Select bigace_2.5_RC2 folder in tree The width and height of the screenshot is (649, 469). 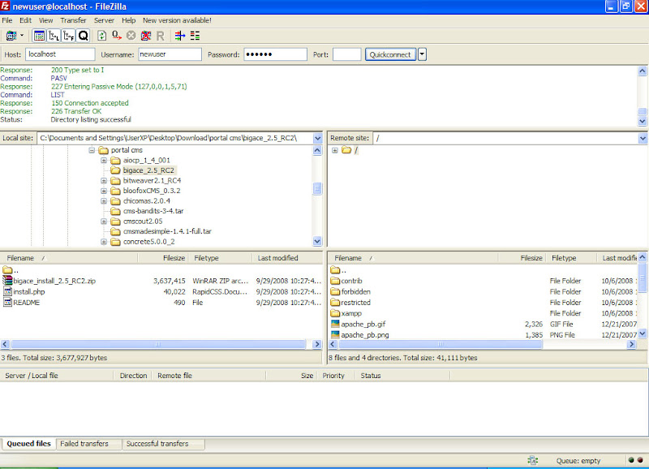point(148,170)
